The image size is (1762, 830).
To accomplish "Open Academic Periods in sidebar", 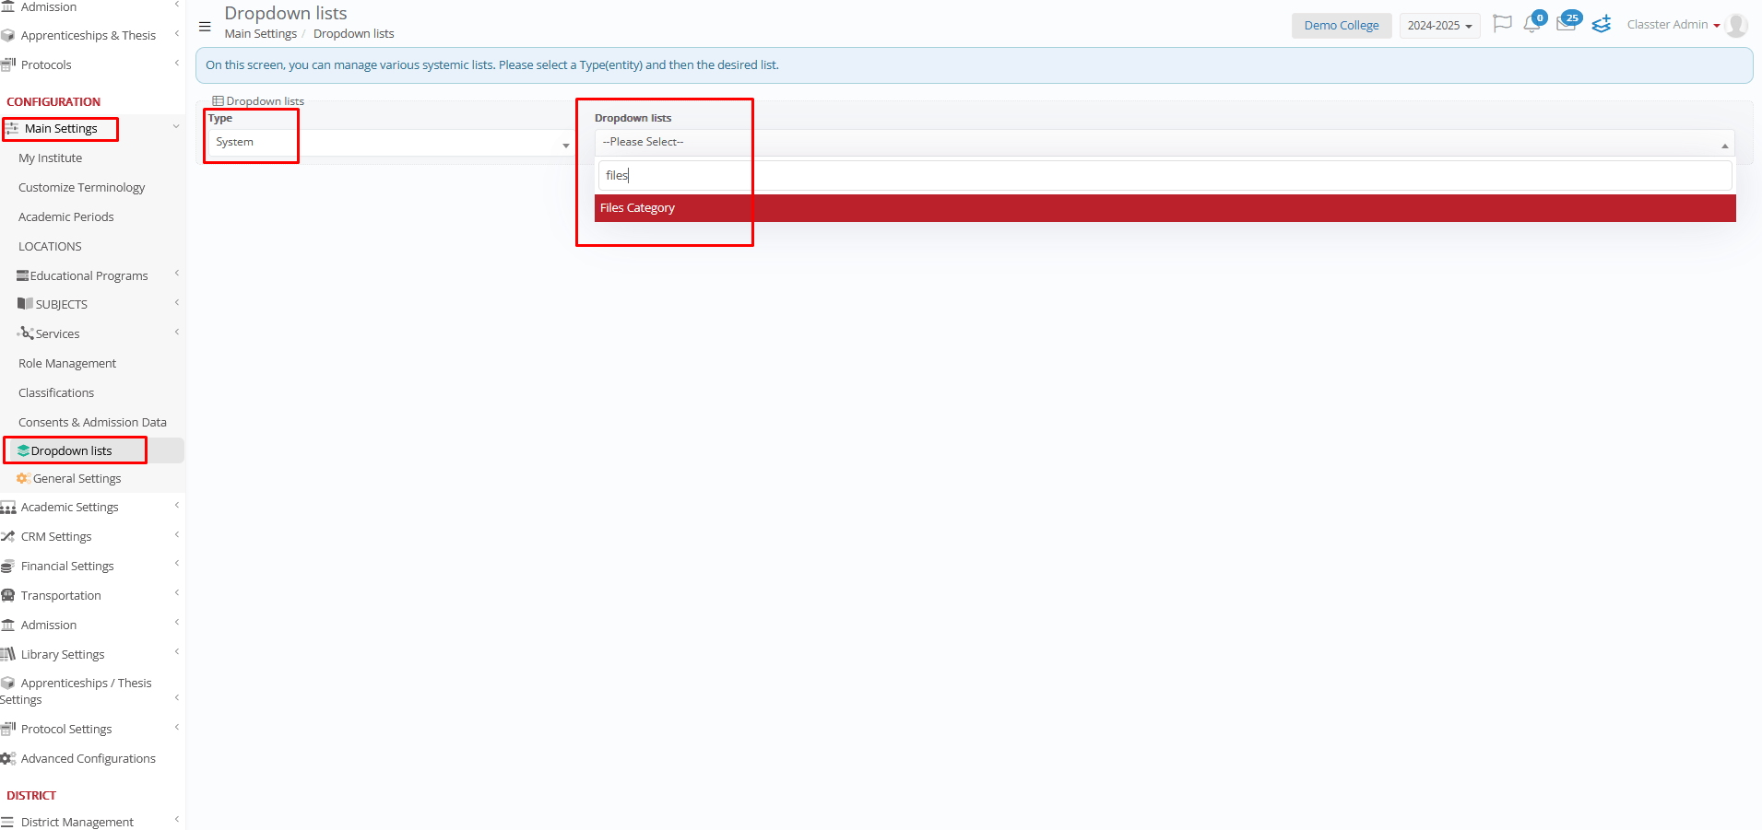I will 66,217.
